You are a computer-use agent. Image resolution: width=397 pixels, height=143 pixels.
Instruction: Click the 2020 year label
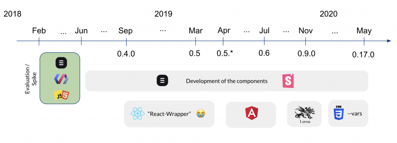328,14
